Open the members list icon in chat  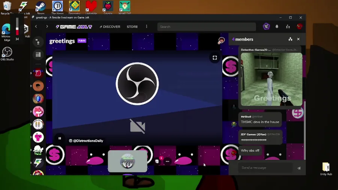click(290, 39)
